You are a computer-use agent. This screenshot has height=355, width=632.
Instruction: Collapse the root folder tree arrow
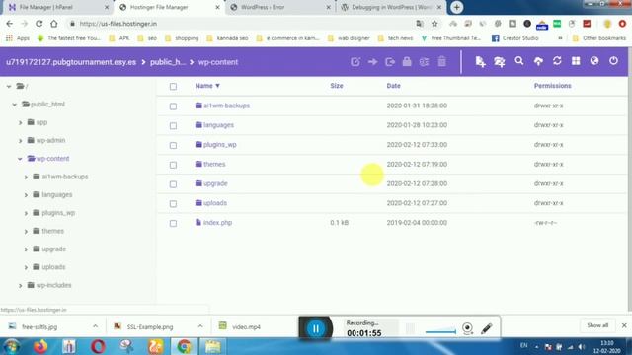9,86
